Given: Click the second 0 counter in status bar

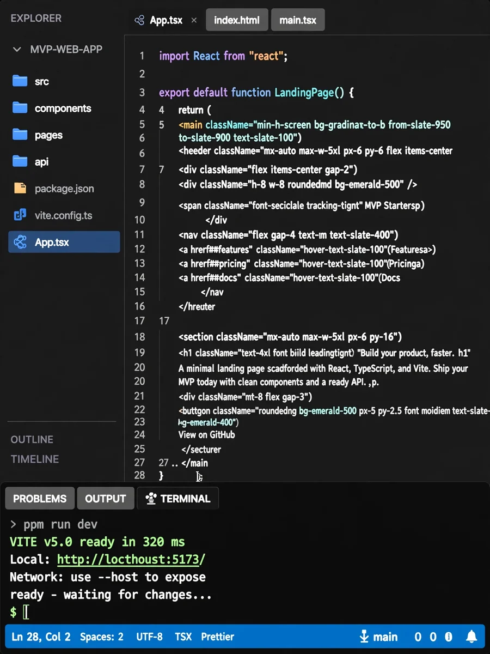Looking at the screenshot, I should click(x=433, y=637).
